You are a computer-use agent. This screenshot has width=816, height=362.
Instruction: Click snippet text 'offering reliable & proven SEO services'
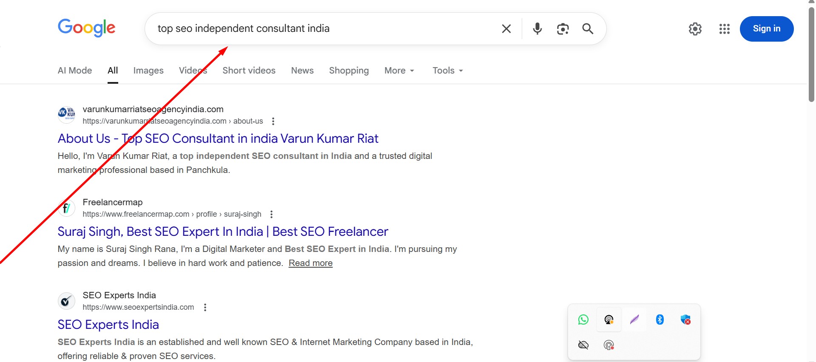136,356
